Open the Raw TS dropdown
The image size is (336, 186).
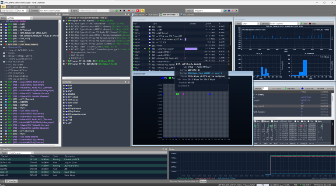pos(22,10)
